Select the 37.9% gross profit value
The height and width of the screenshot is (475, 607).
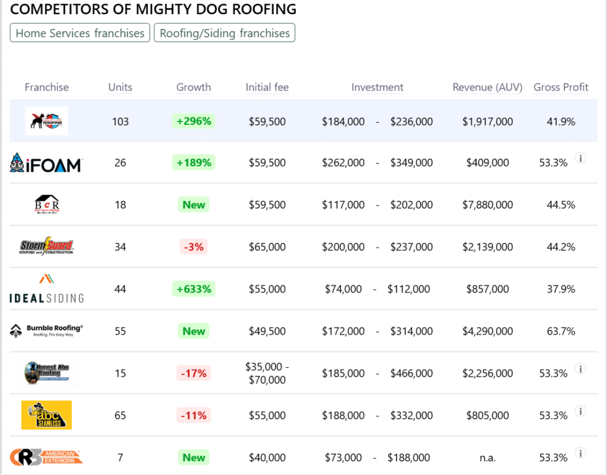[x=561, y=289]
